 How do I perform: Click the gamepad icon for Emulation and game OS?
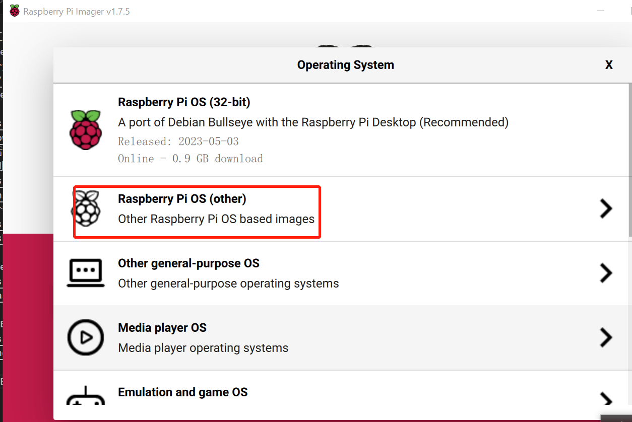point(86,396)
